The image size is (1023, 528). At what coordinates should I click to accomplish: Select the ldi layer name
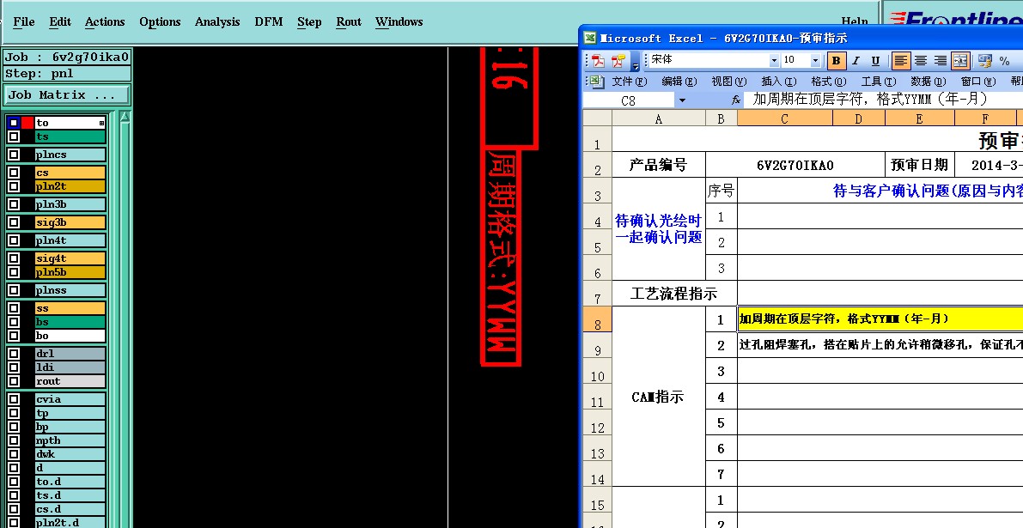[70, 367]
